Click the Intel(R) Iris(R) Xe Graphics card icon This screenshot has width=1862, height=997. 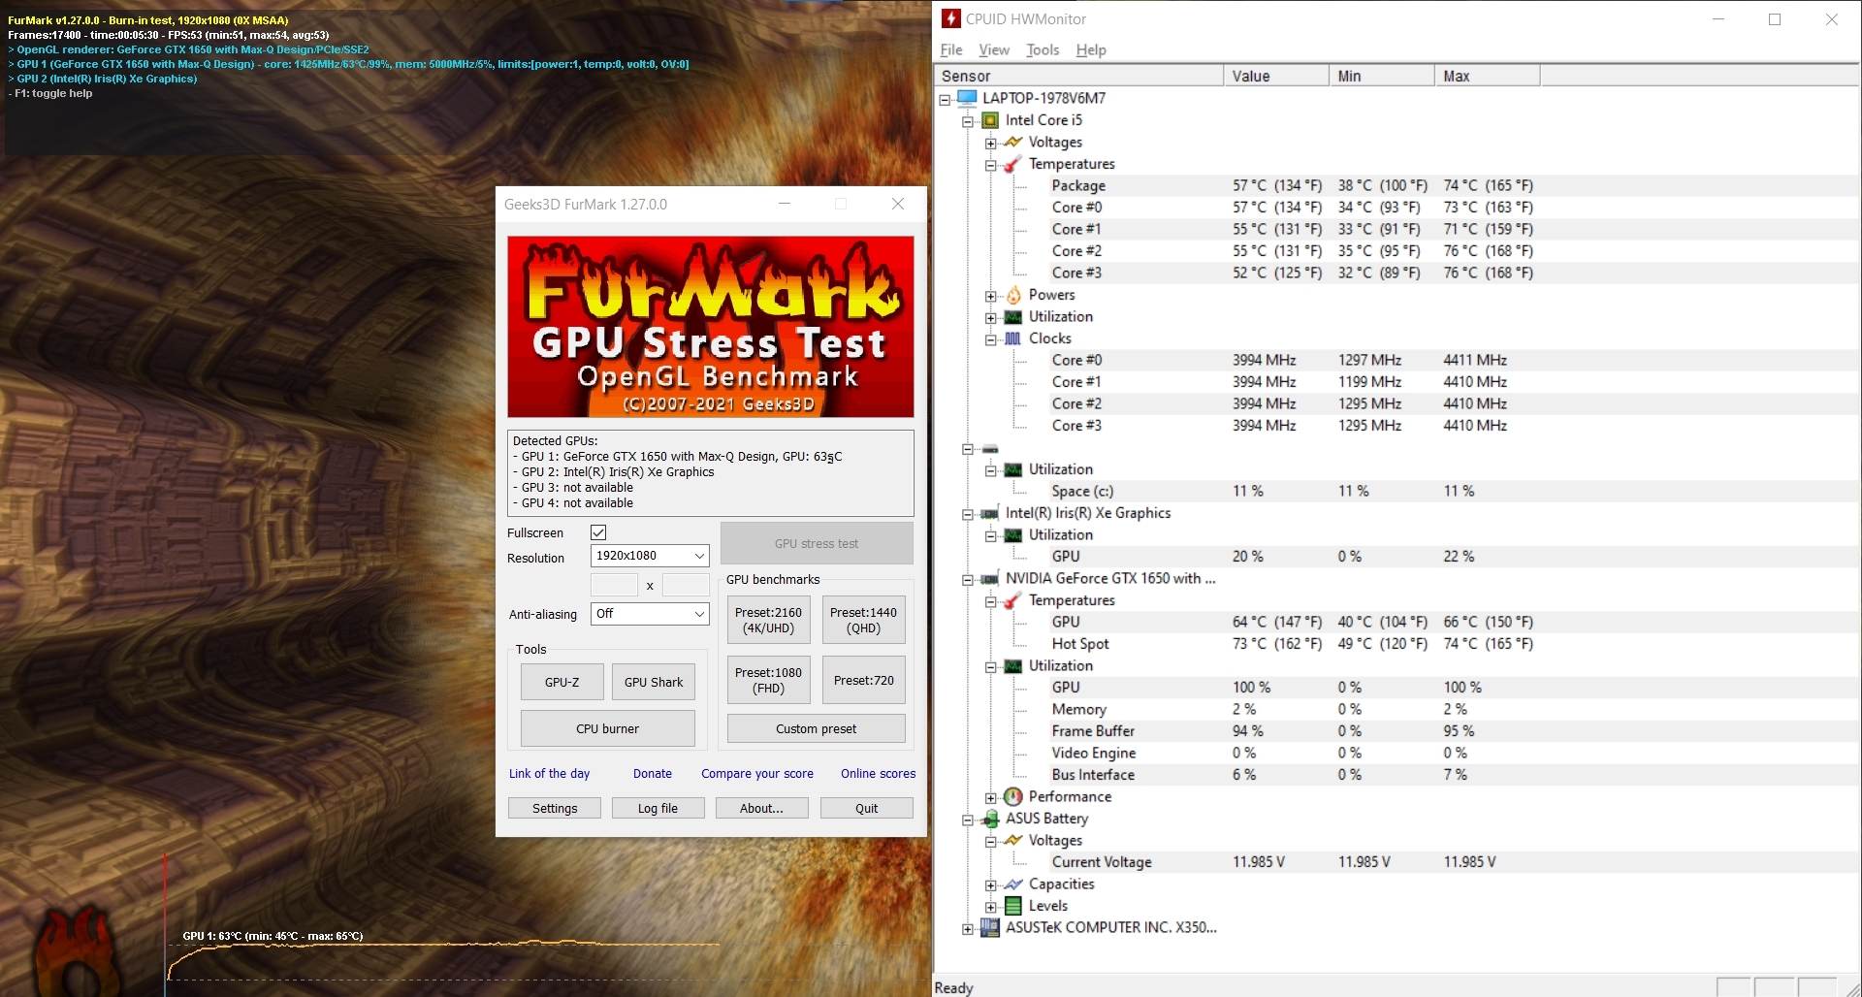[990, 513]
